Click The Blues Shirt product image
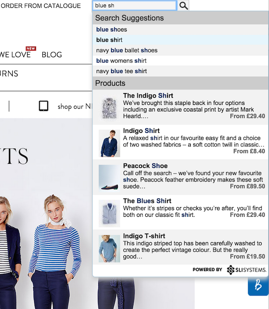269x309 pixels. pyautogui.click(x=109, y=212)
